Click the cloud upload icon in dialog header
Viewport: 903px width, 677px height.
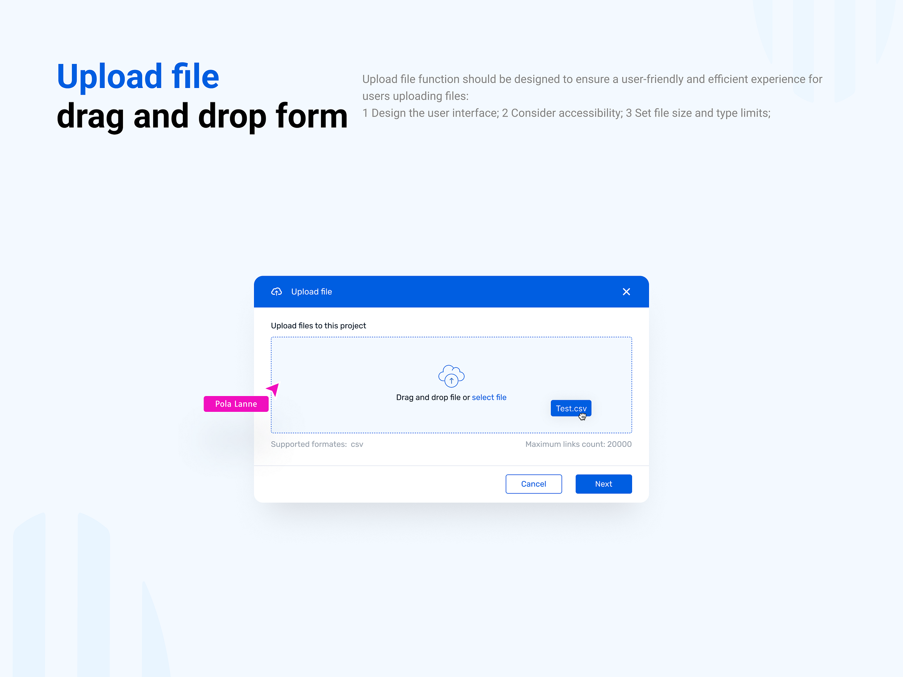tap(277, 291)
